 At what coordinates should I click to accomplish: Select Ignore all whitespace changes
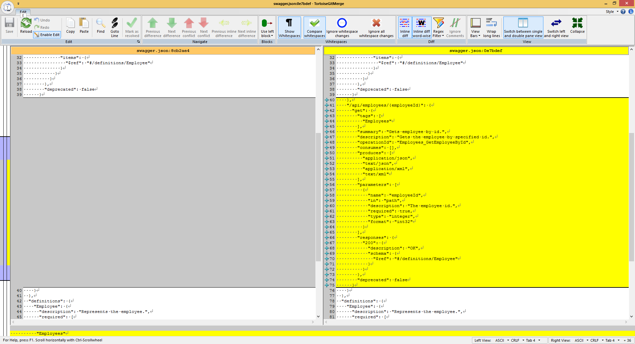[x=376, y=27]
